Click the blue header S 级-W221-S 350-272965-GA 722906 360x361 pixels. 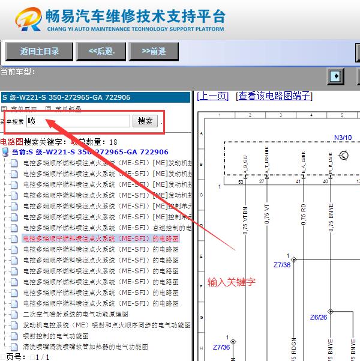95,97
